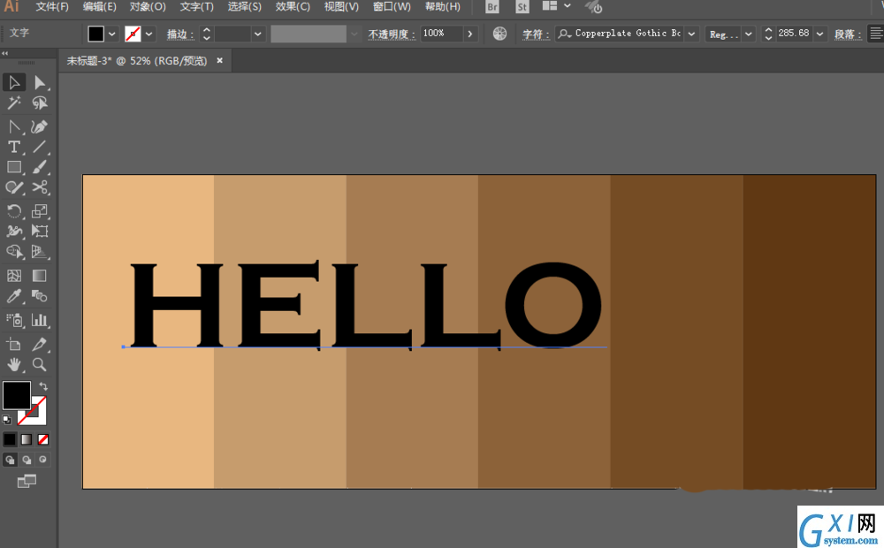Pick the Lasso tool
This screenshot has width=884, height=548.
point(40,103)
